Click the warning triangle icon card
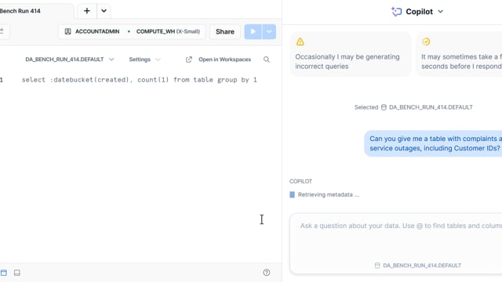 [x=300, y=42]
